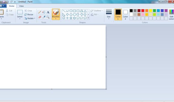Select the Eraser tool
The height and width of the screenshot is (102, 174).
tap(40, 17)
